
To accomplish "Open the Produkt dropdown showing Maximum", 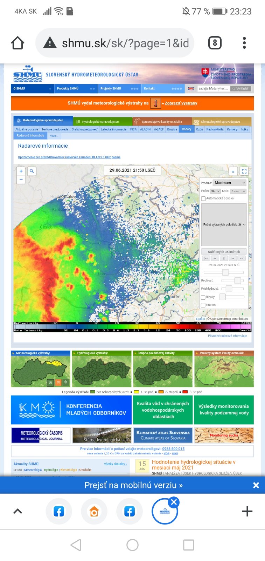I will 230,183.
